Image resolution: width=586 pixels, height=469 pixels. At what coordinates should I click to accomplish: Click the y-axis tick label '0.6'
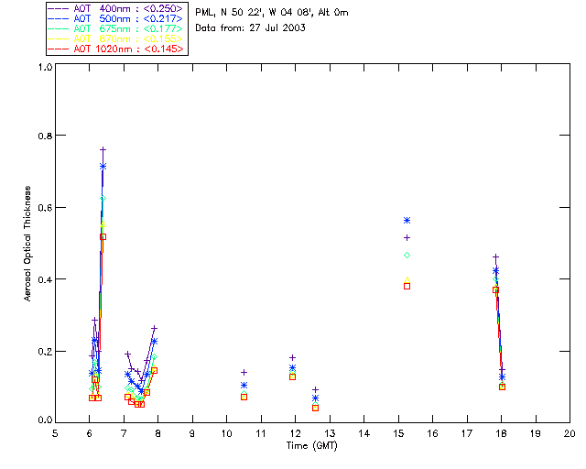[45, 208]
